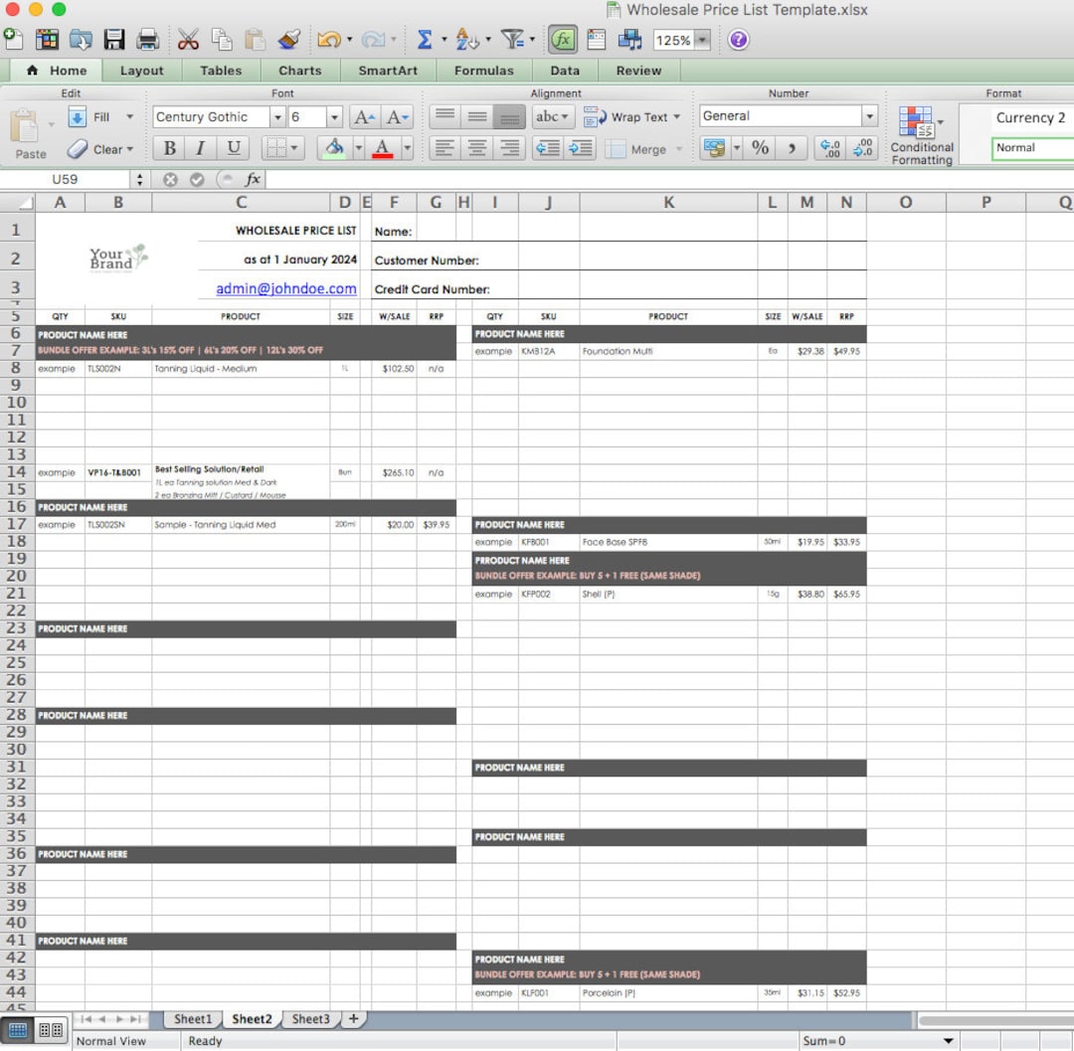This screenshot has width=1074, height=1051.
Task: Toggle center text horizontally
Action: click(477, 148)
